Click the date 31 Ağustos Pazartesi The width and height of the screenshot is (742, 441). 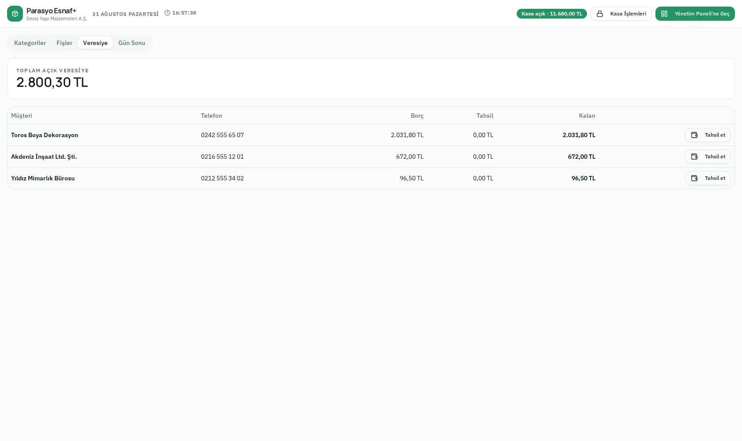[125, 14]
